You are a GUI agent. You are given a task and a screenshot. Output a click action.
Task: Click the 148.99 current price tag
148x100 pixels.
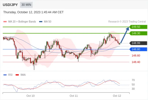coord(138,43)
